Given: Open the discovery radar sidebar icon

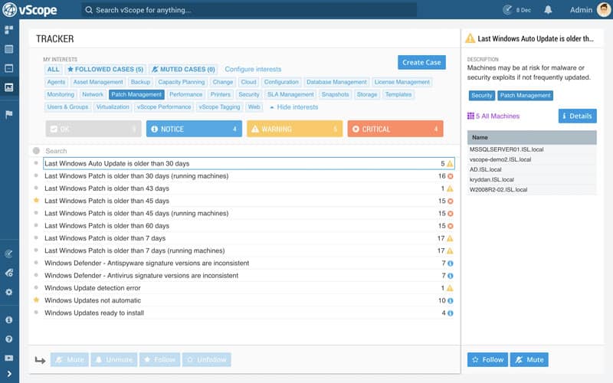Looking at the screenshot, I should point(8,254).
